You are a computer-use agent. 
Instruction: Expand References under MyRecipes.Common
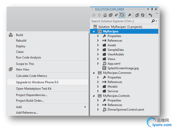(98, 82)
